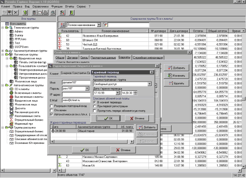Select the Все клиенты table icon in tree
The height and width of the screenshot is (178, 246).
click(x=7, y=24)
